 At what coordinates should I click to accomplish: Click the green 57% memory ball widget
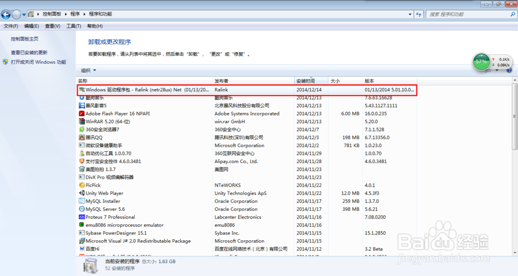[x=481, y=62]
